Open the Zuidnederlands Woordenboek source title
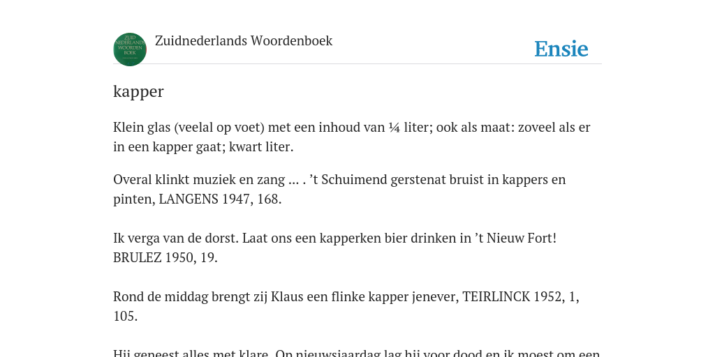 (244, 40)
